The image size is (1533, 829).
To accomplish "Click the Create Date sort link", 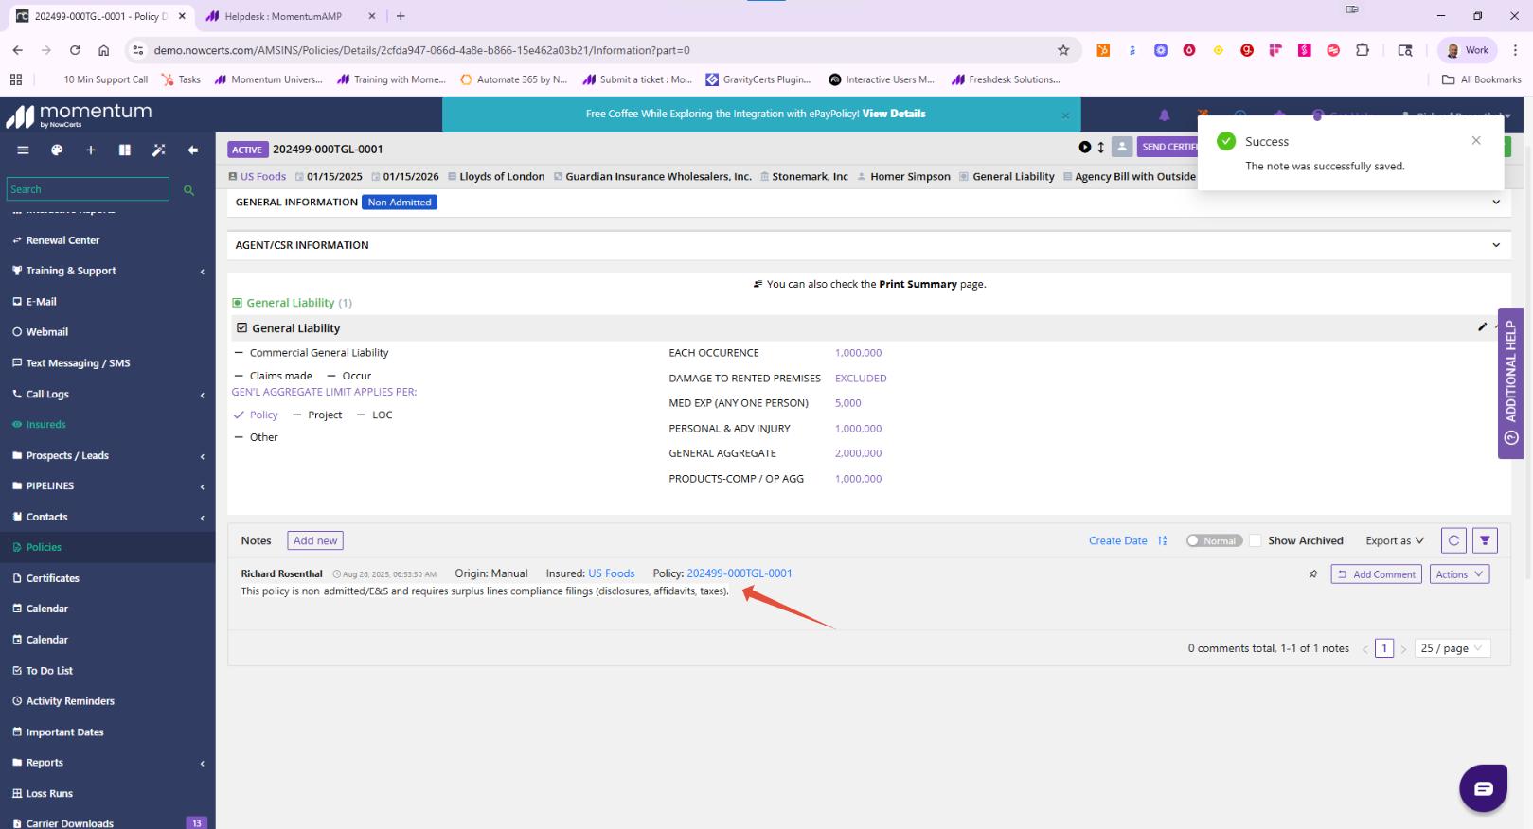I will (1117, 540).
